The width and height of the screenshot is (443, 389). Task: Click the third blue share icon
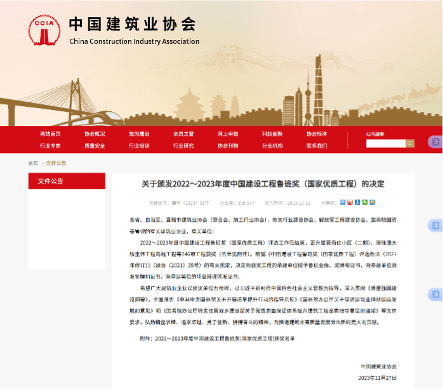click(x=357, y=203)
